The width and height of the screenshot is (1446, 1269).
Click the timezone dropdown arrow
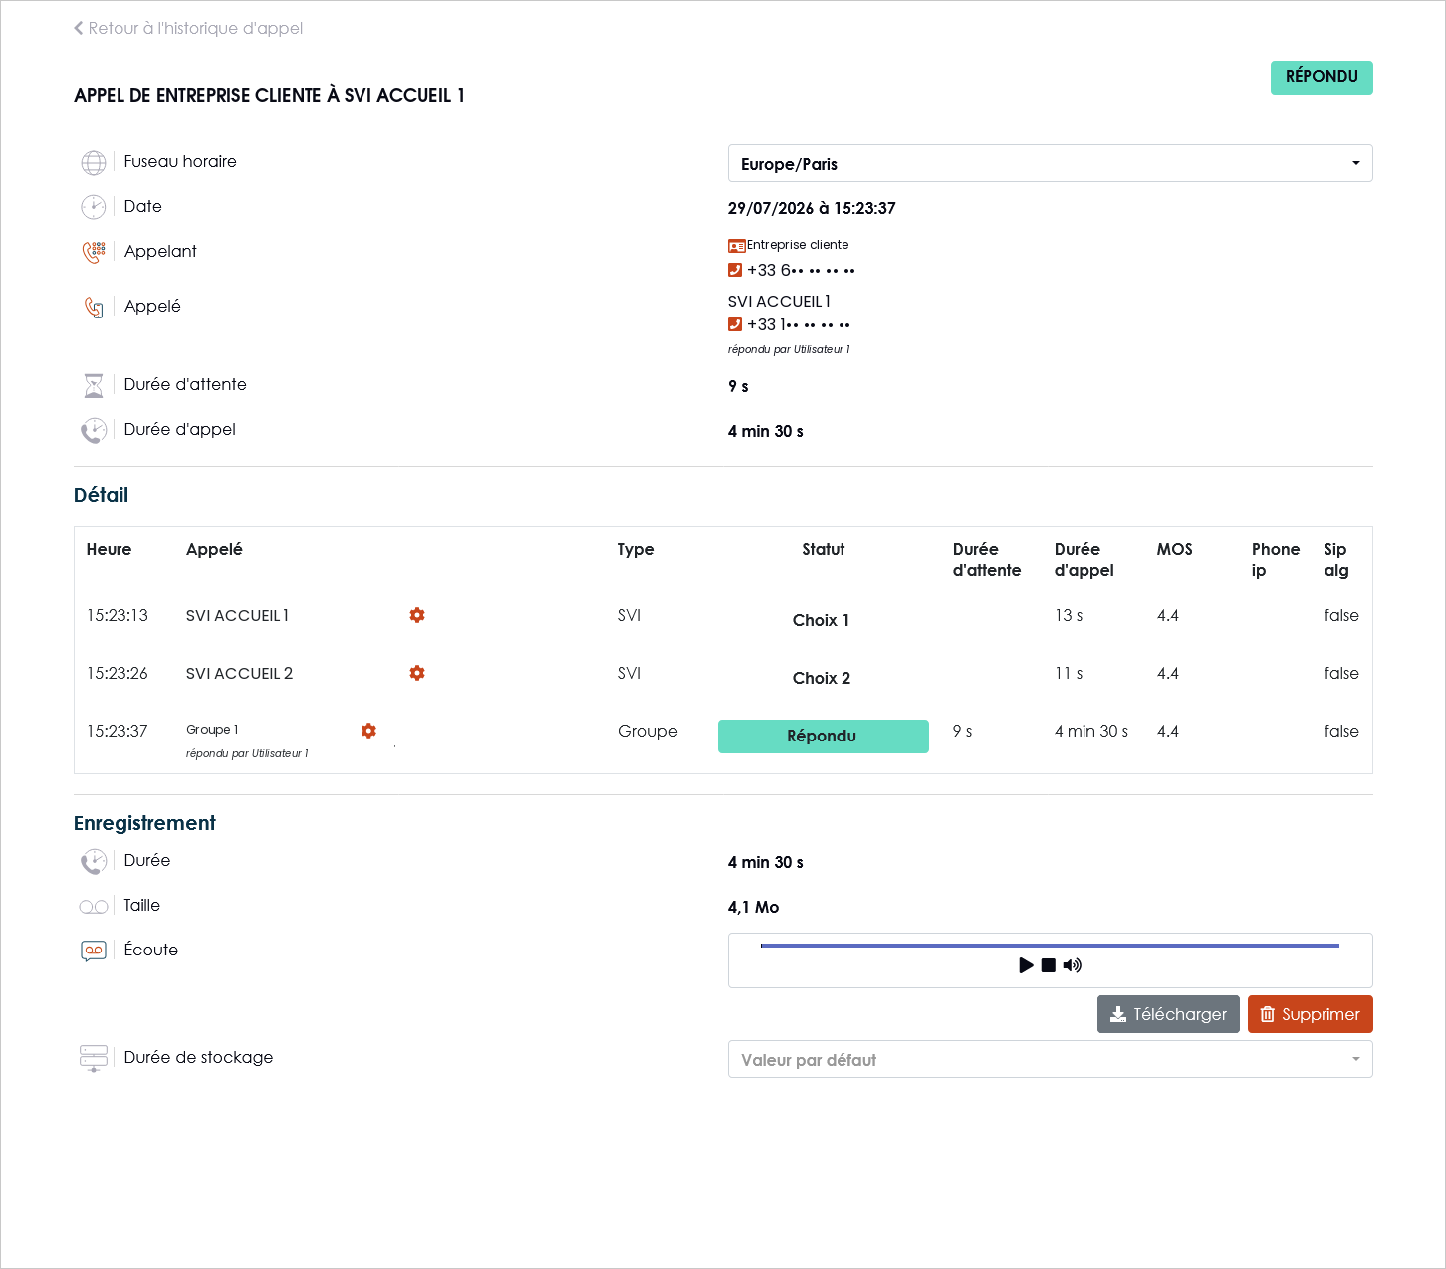click(x=1356, y=163)
